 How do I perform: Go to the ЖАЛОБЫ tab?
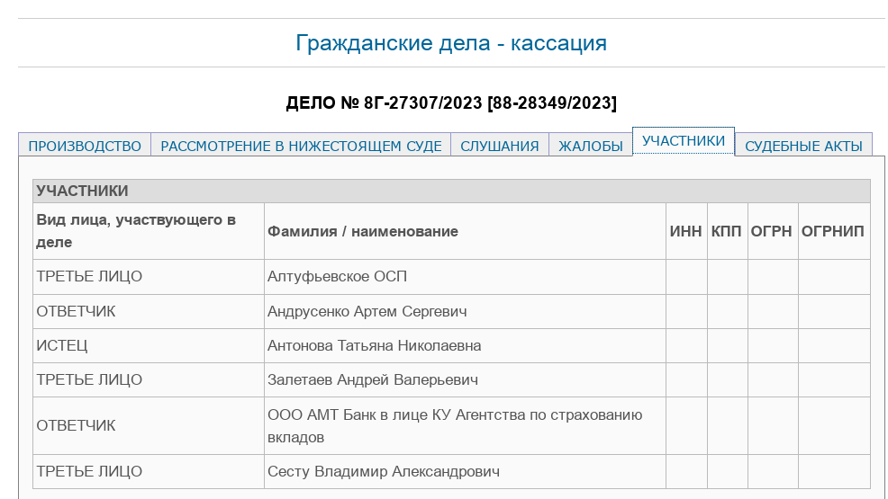[591, 146]
